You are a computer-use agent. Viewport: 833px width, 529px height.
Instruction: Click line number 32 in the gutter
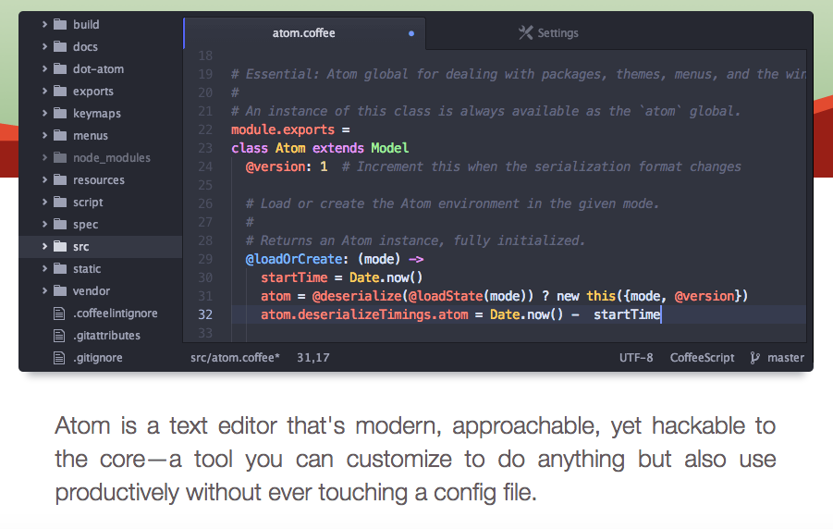205,314
